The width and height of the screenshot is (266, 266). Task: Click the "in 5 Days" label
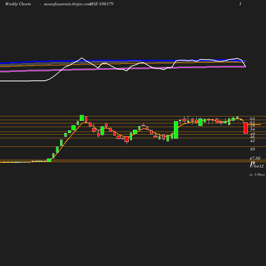pyautogui.click(x=257, y=174)
